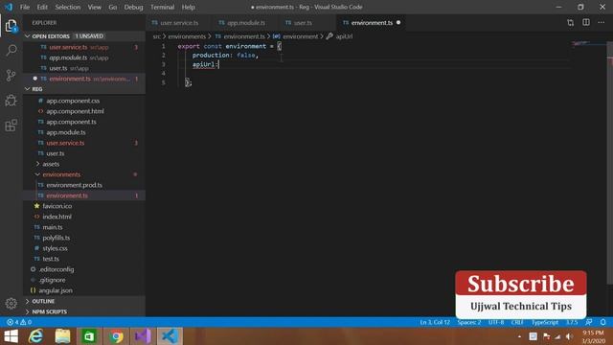
Task: Open angular.json in explorer
Action: tap(56, 290)
